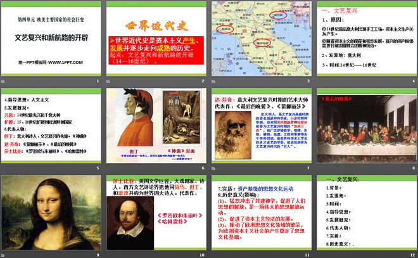Click the animation star icon under slide 7
Image resolution: width=418 pixels, height=258 pixels.
tap(213, 169)
